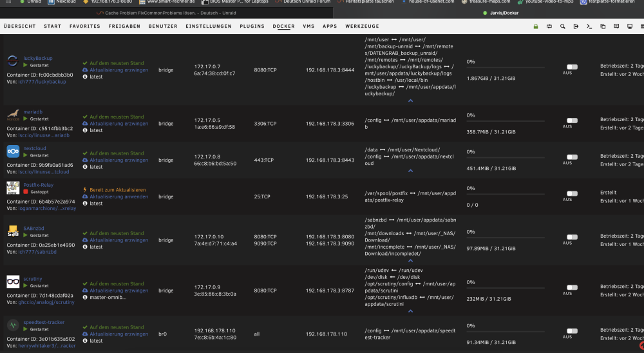Click Aktualisierung erzwingen for mariadb
Screen dimensions: 644x353
click(119, 123)
